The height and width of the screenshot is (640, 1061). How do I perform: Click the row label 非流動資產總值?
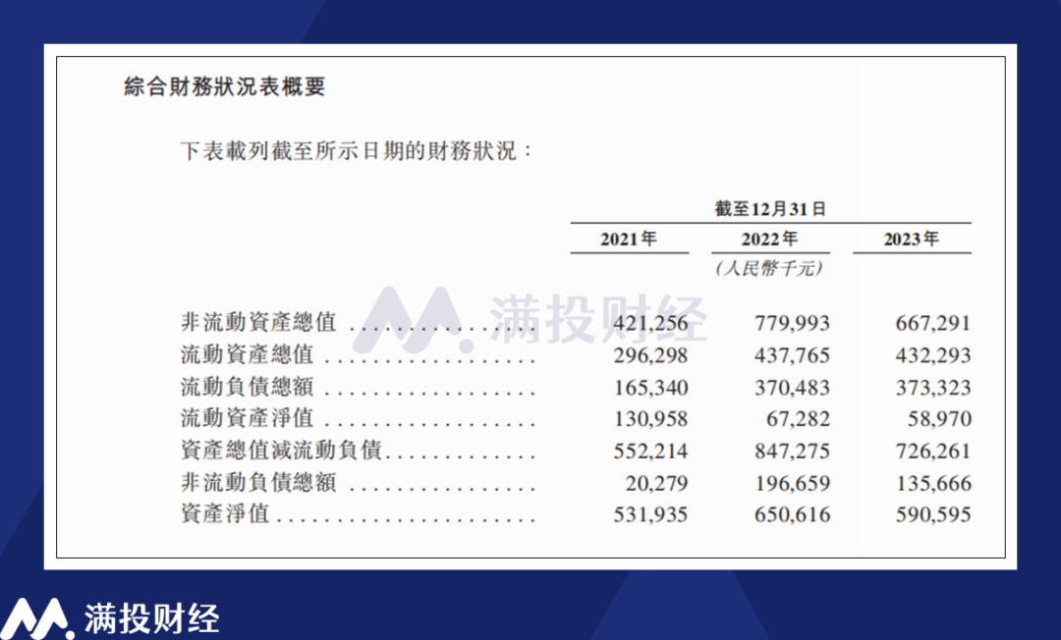click(258, 322)
